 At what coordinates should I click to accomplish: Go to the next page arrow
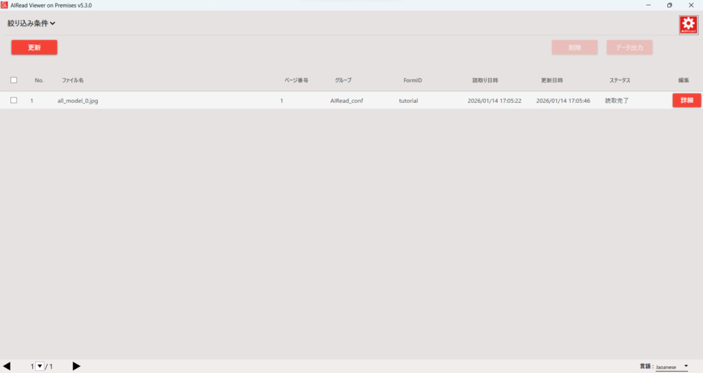pos(76,366)
